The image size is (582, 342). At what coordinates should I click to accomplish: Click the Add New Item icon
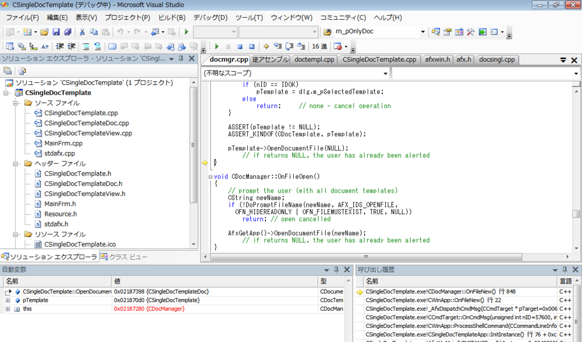pos(27,32)
